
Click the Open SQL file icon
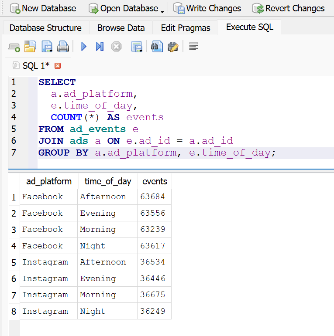[x=30, y=47]
